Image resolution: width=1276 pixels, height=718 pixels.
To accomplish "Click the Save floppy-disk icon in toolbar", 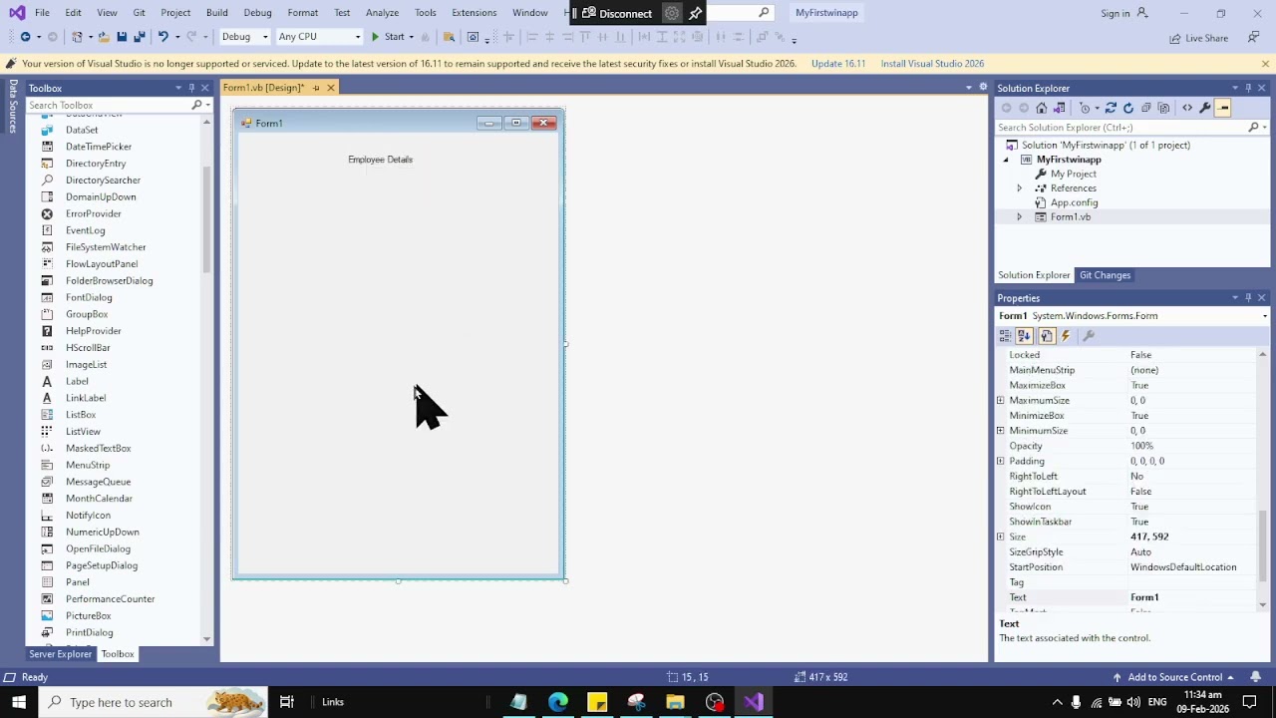I will [122, 37].
